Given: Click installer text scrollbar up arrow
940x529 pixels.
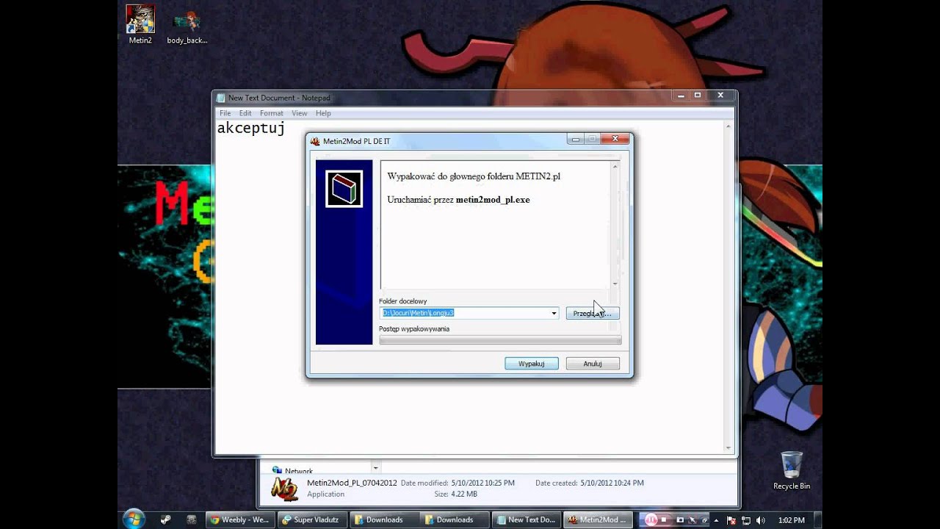Looking at the screenshot, I should tap(615, 166).
